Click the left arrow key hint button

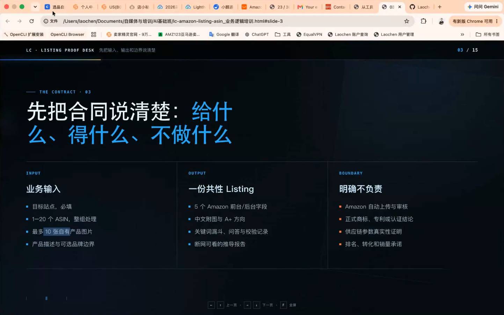tap(211, 305)
